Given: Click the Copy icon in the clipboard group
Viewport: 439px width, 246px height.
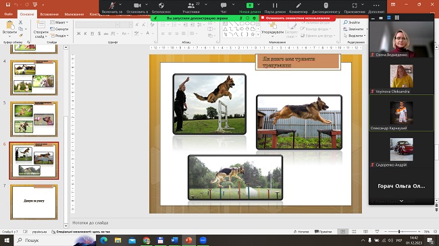Looking at the screenshot, I should click(x=21, y=29).
